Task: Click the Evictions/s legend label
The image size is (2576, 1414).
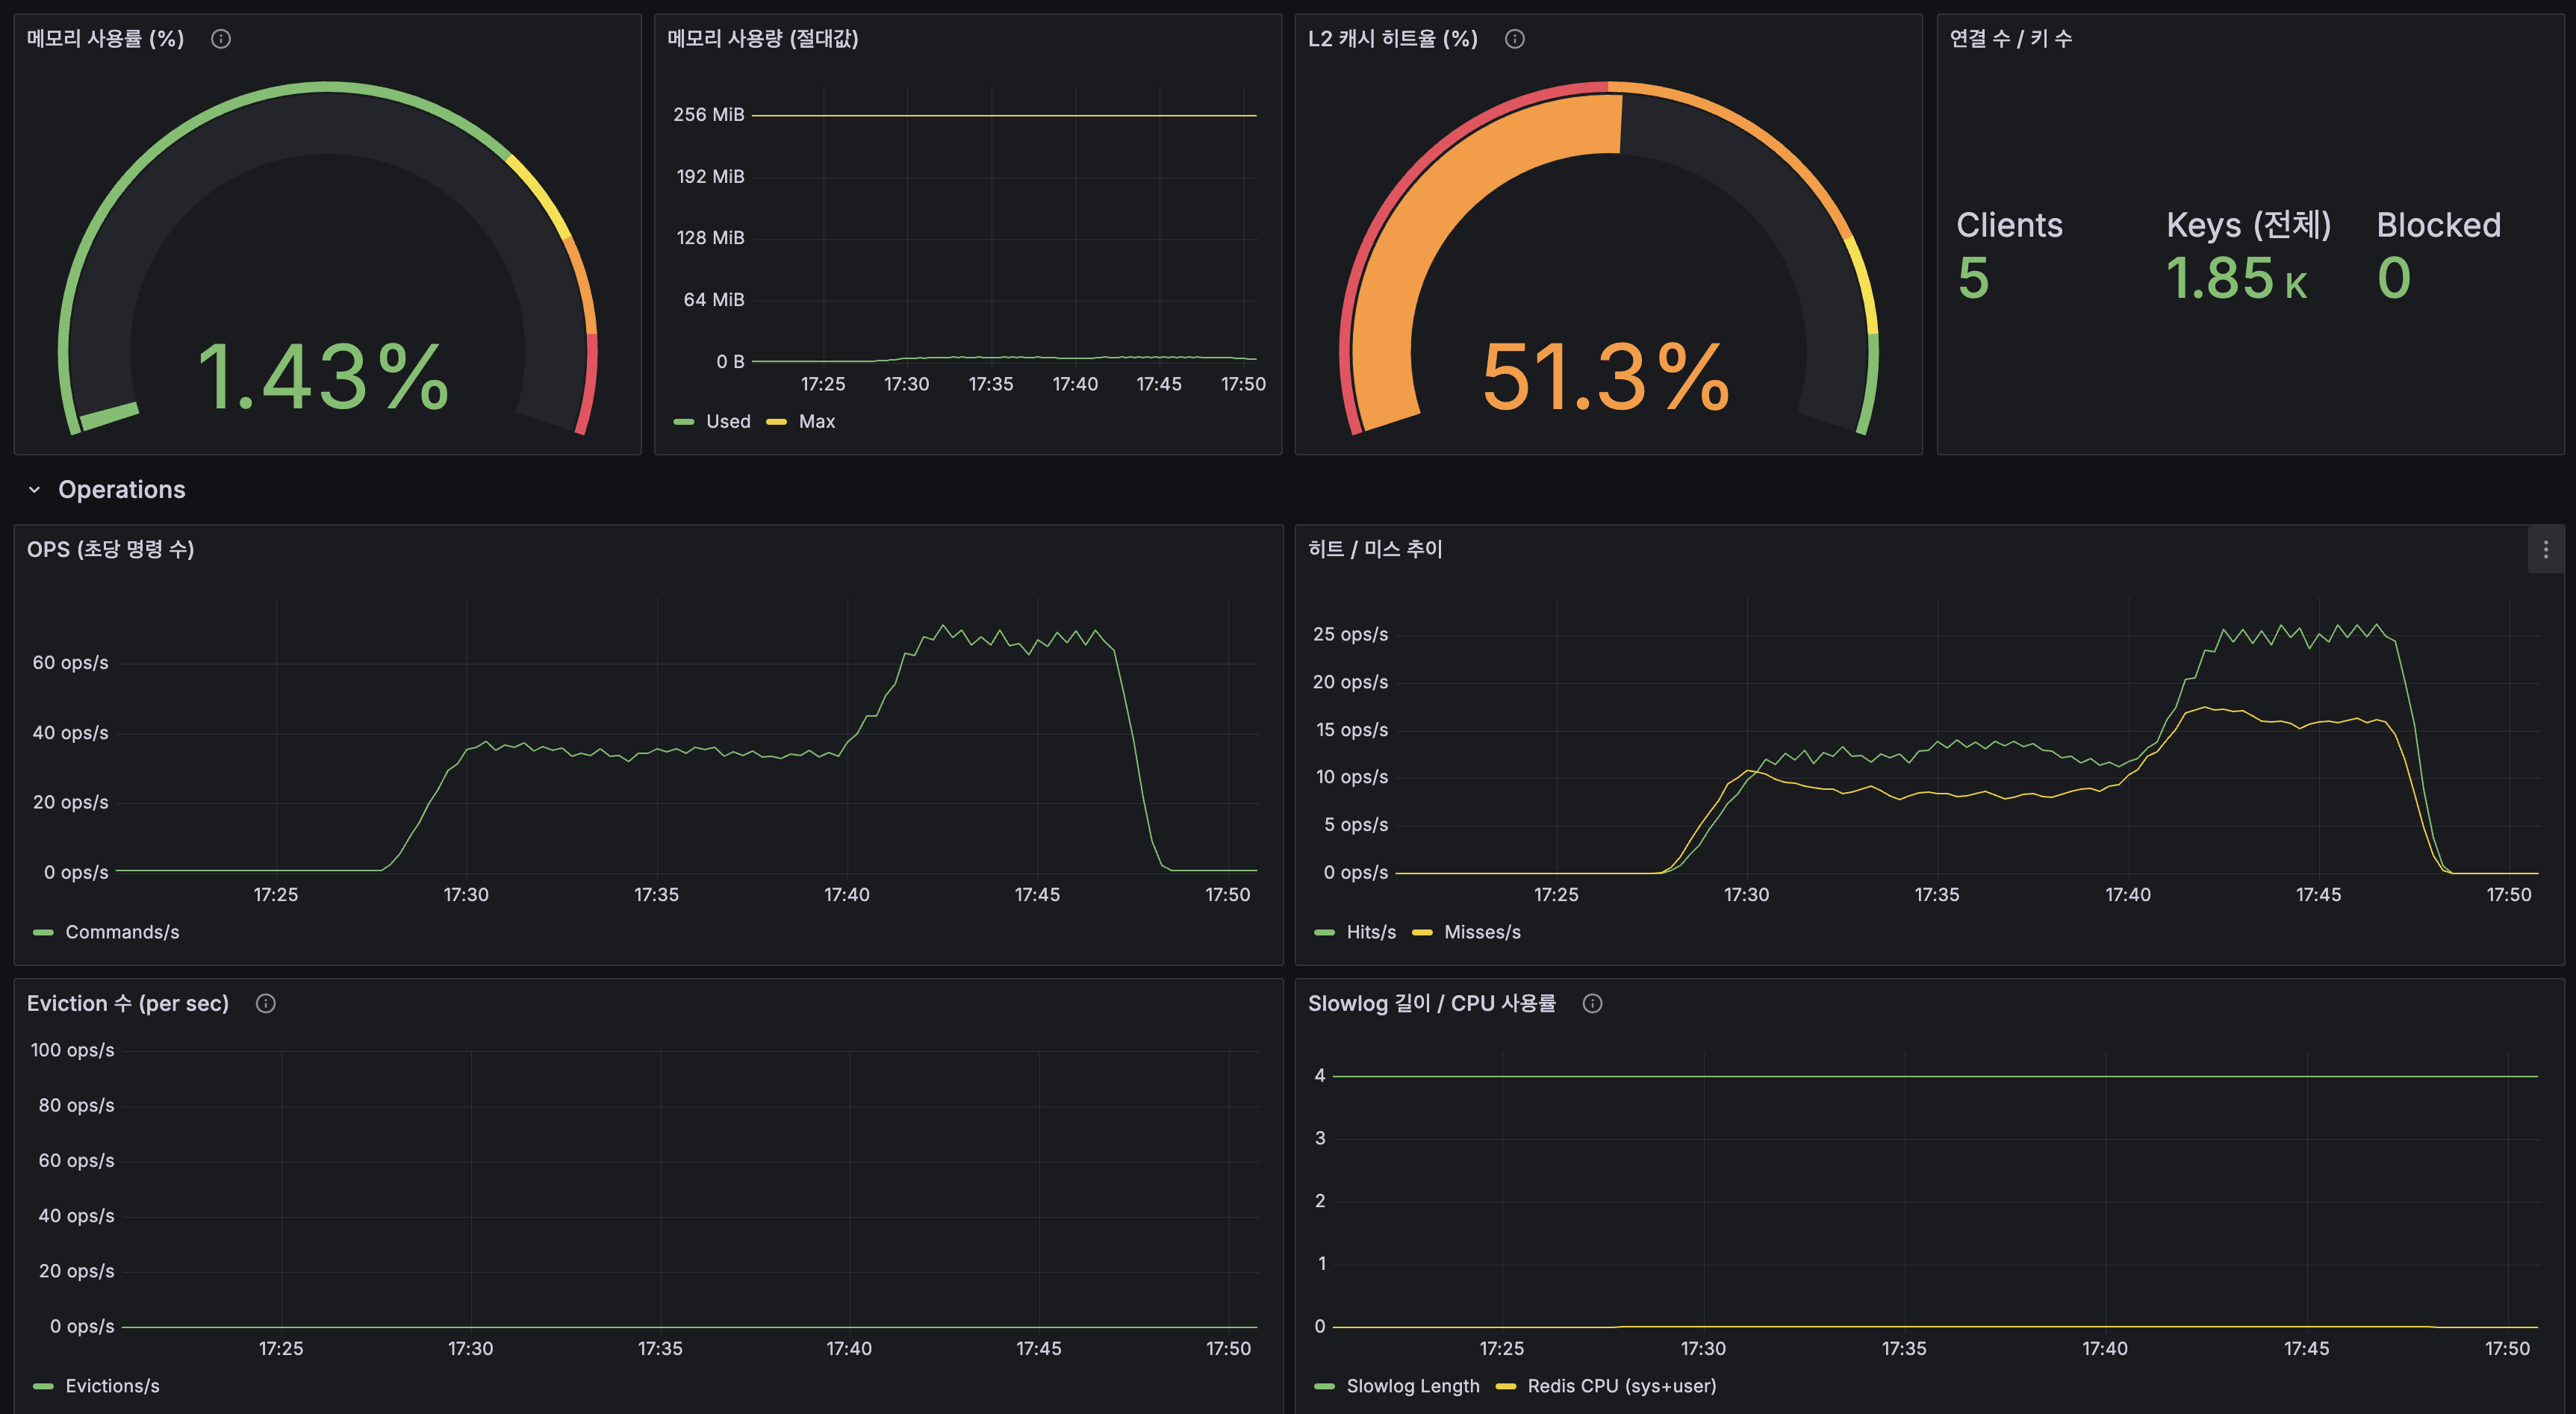Action: click(113, 1386)
